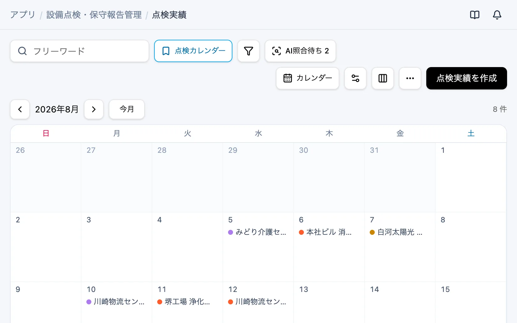Click 点検実績を作成 button
Viewport: 517px width, 323px height.
point(466,78)
